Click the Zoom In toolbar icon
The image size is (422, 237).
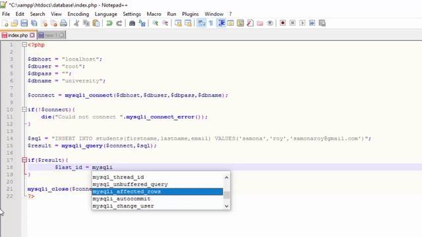[155, 23]
